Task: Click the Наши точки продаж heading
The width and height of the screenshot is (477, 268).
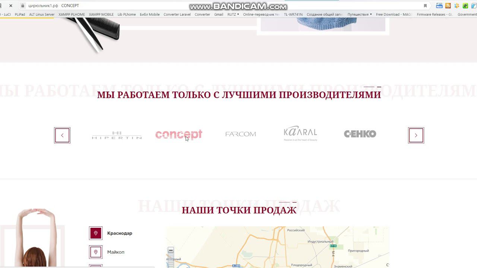Action: [x=239, y=210]
